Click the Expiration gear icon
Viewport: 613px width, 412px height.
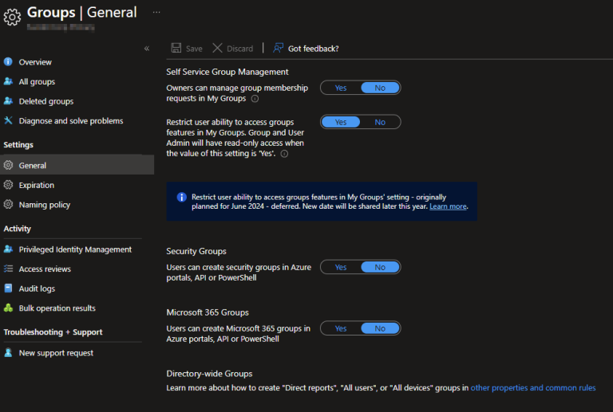pos(8,185)
